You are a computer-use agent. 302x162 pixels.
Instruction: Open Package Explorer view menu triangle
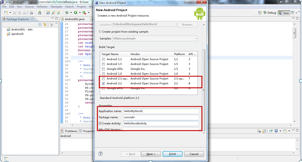[56, 24]
